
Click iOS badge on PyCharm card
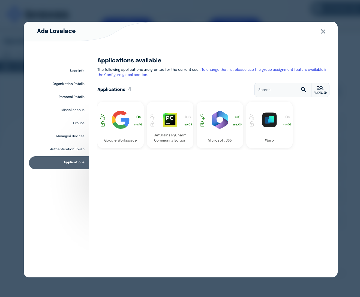188,117
